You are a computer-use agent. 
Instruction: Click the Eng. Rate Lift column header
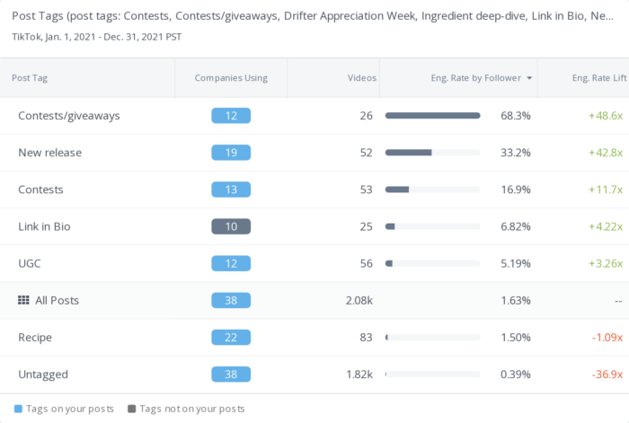(x=597, y=78)
